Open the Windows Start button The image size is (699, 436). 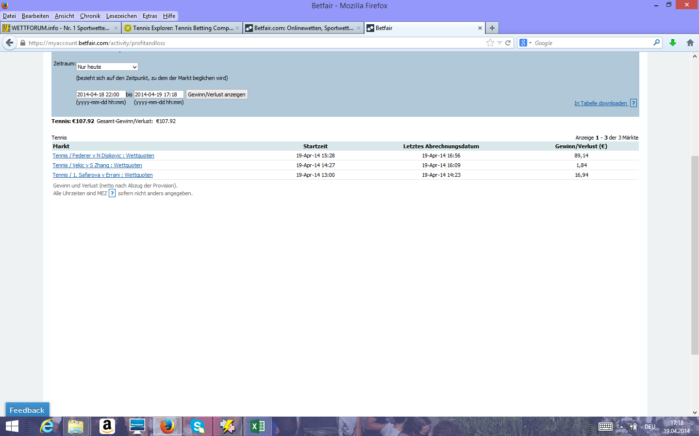click(12, 426)
